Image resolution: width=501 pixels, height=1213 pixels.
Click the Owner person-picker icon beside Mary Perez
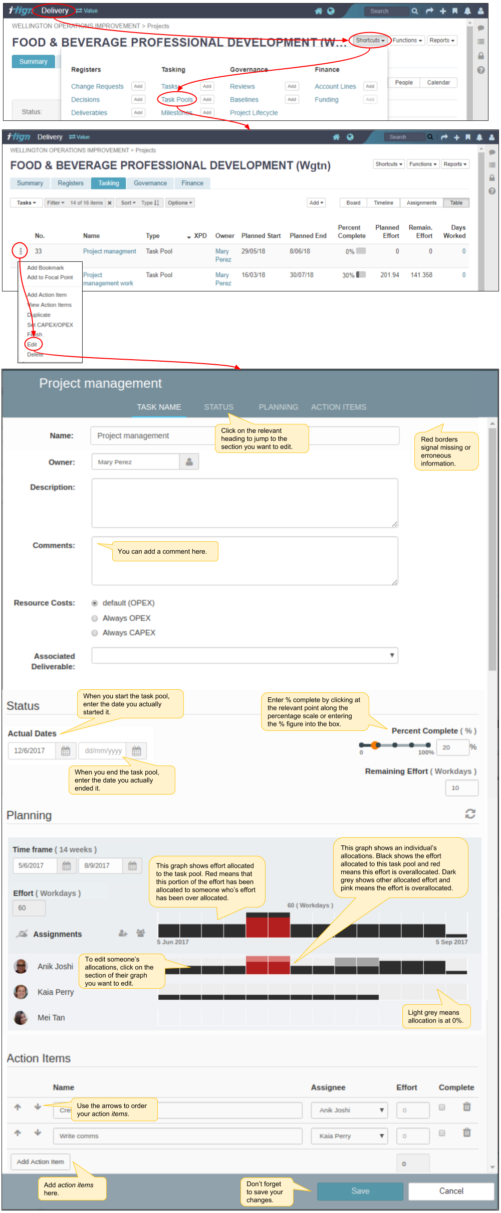(x=189, y=462)
